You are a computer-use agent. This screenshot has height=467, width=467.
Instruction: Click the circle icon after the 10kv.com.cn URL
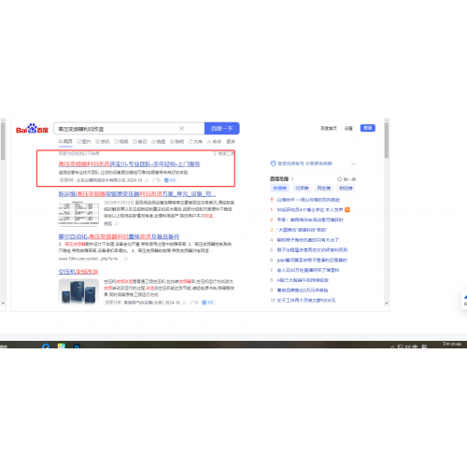126,259
